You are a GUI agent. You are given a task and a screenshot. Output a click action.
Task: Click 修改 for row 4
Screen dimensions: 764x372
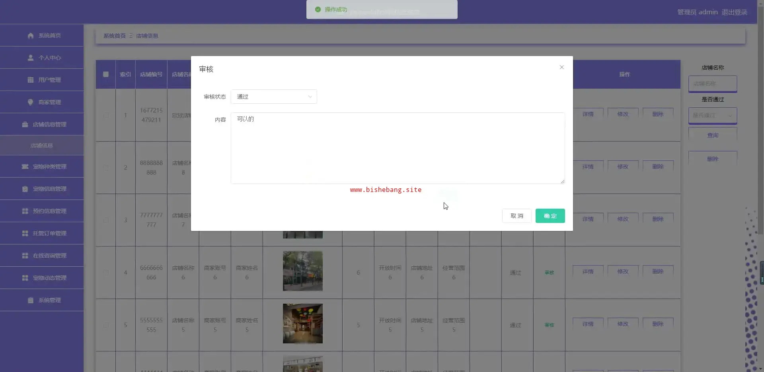[623, 271]
